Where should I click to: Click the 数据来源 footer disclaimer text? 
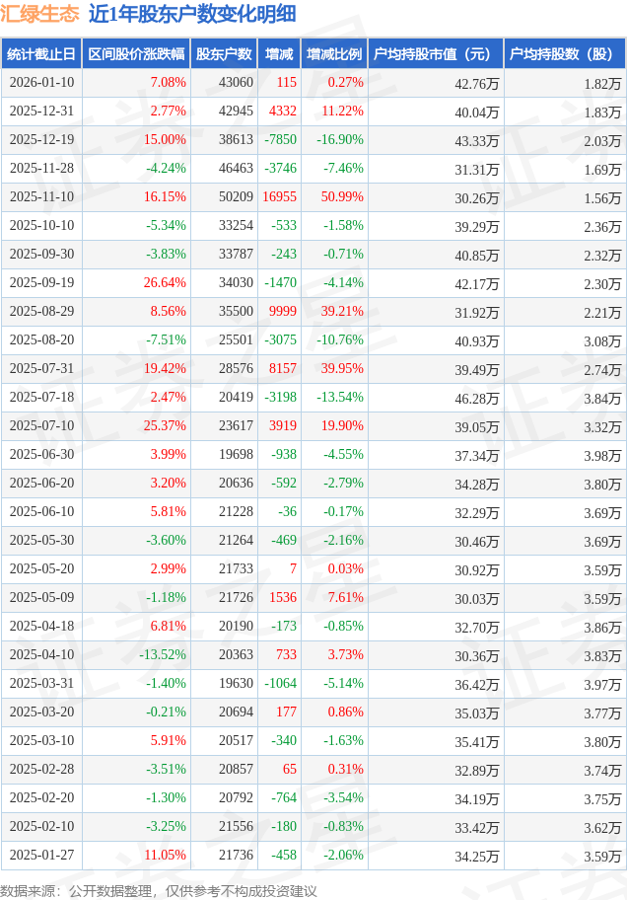[x=159, y=891]
